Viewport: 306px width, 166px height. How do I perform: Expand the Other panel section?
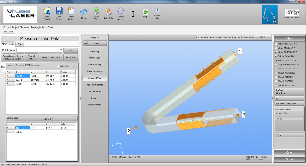tap(289, 159)
